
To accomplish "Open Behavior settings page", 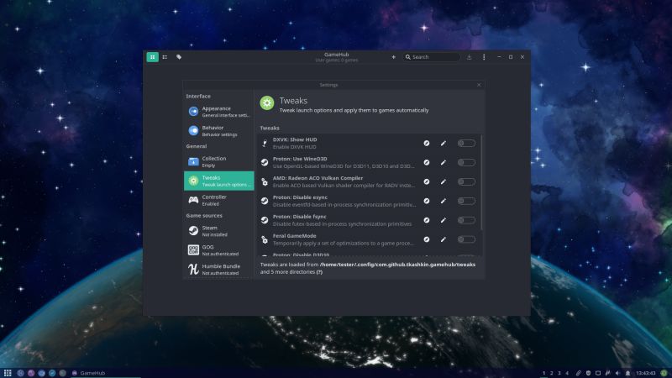I will point(218,131).
